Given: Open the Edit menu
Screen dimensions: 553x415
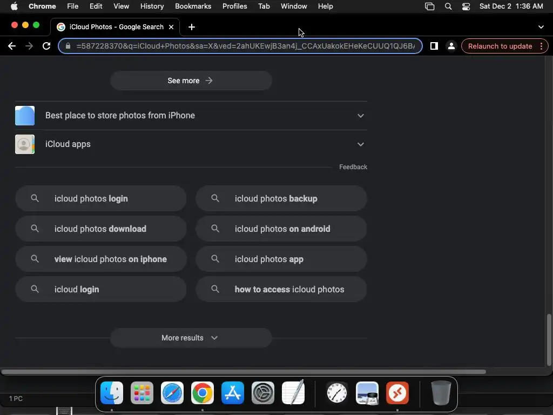Looking at the screenshot, I should pyautogui.click(x=96, y=6).
